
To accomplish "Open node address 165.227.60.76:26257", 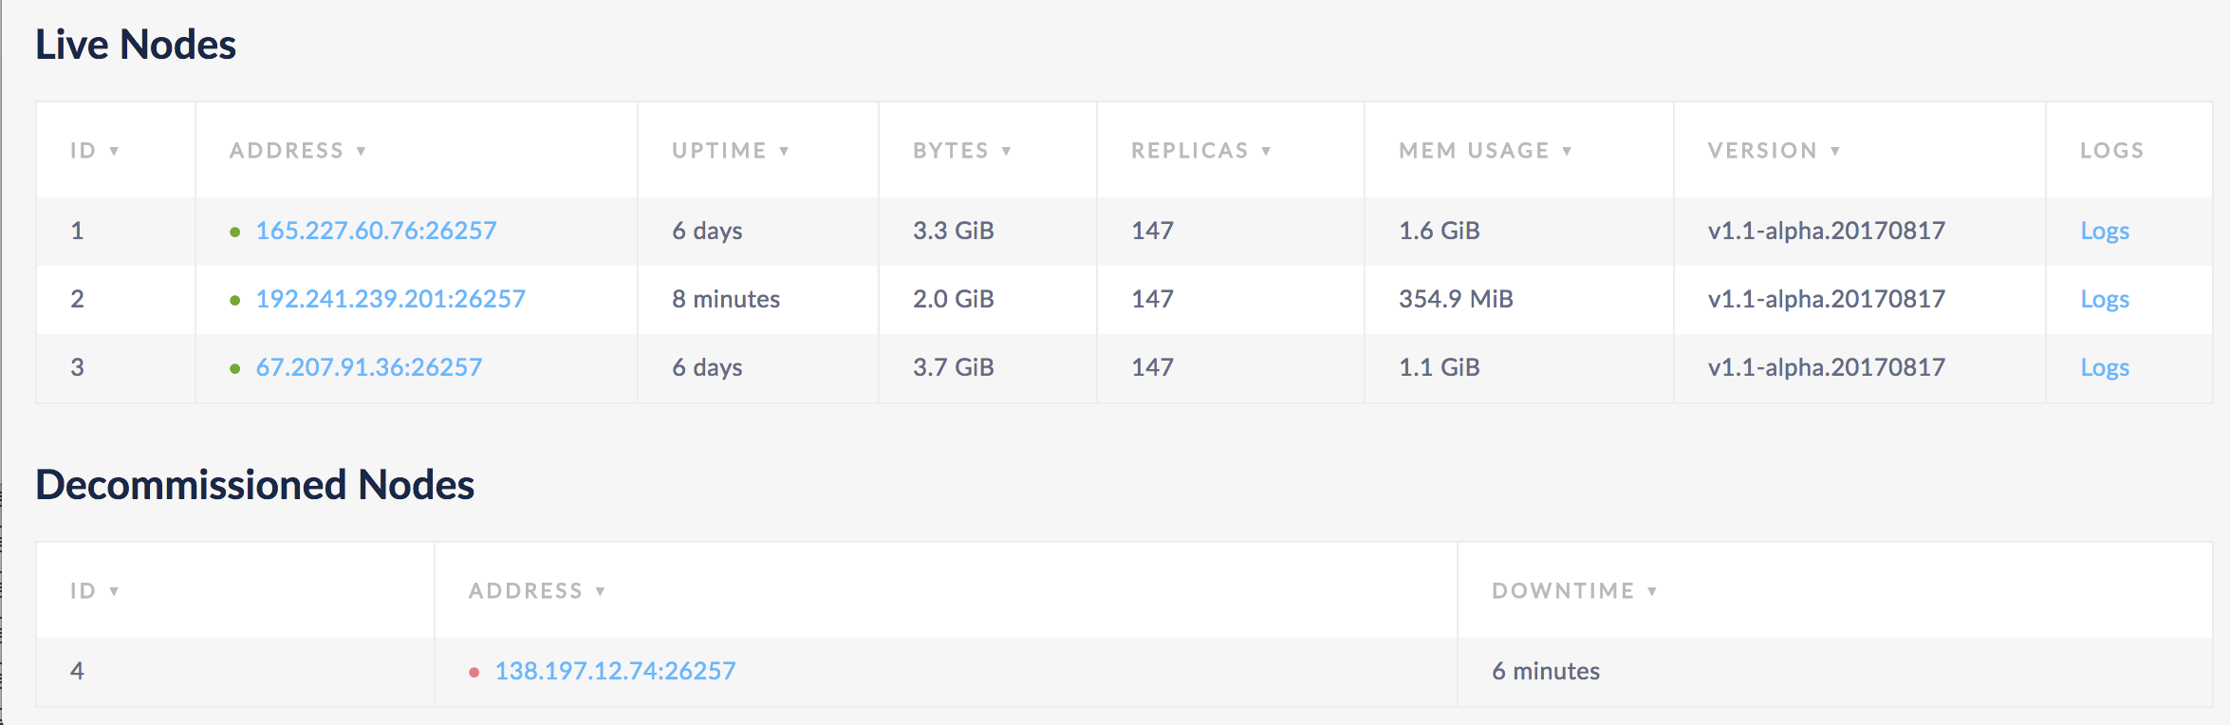I will [376, 231].
